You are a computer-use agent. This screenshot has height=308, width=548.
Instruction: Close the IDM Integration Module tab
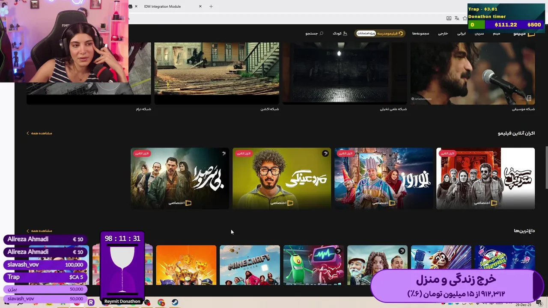click(x=200, y=6)
